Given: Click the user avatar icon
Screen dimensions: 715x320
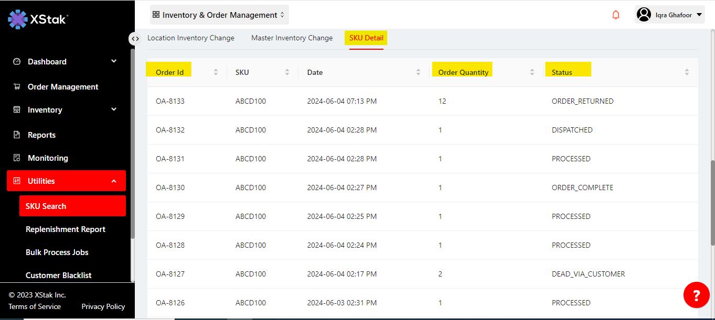Looking at the screenshot, I should tap(644, 15).
